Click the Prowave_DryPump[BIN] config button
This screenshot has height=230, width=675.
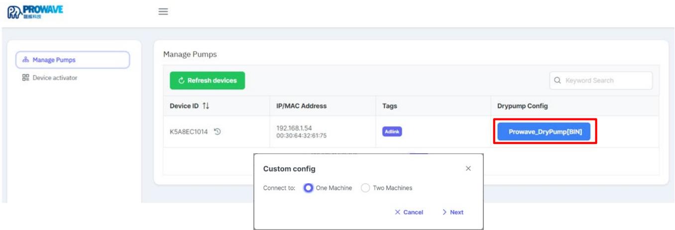click(545, 132)
